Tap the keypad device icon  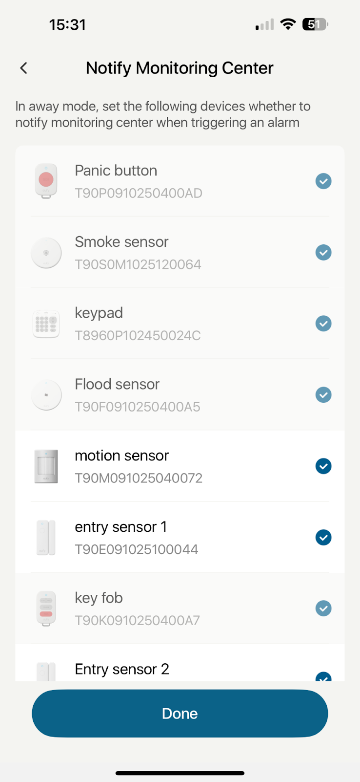46,324
